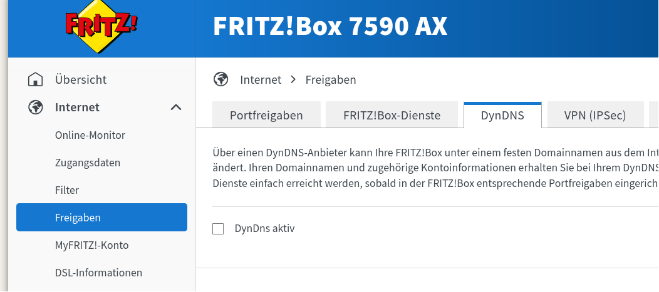Collapse the Internet menu chevron

[176, 108]
